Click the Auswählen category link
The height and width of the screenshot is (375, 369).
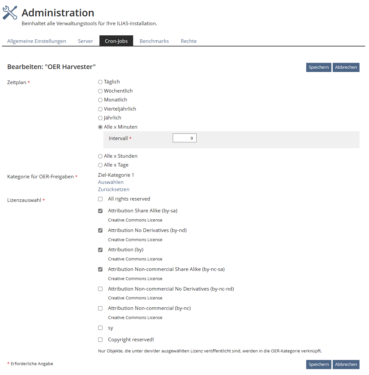pos(111,182)
